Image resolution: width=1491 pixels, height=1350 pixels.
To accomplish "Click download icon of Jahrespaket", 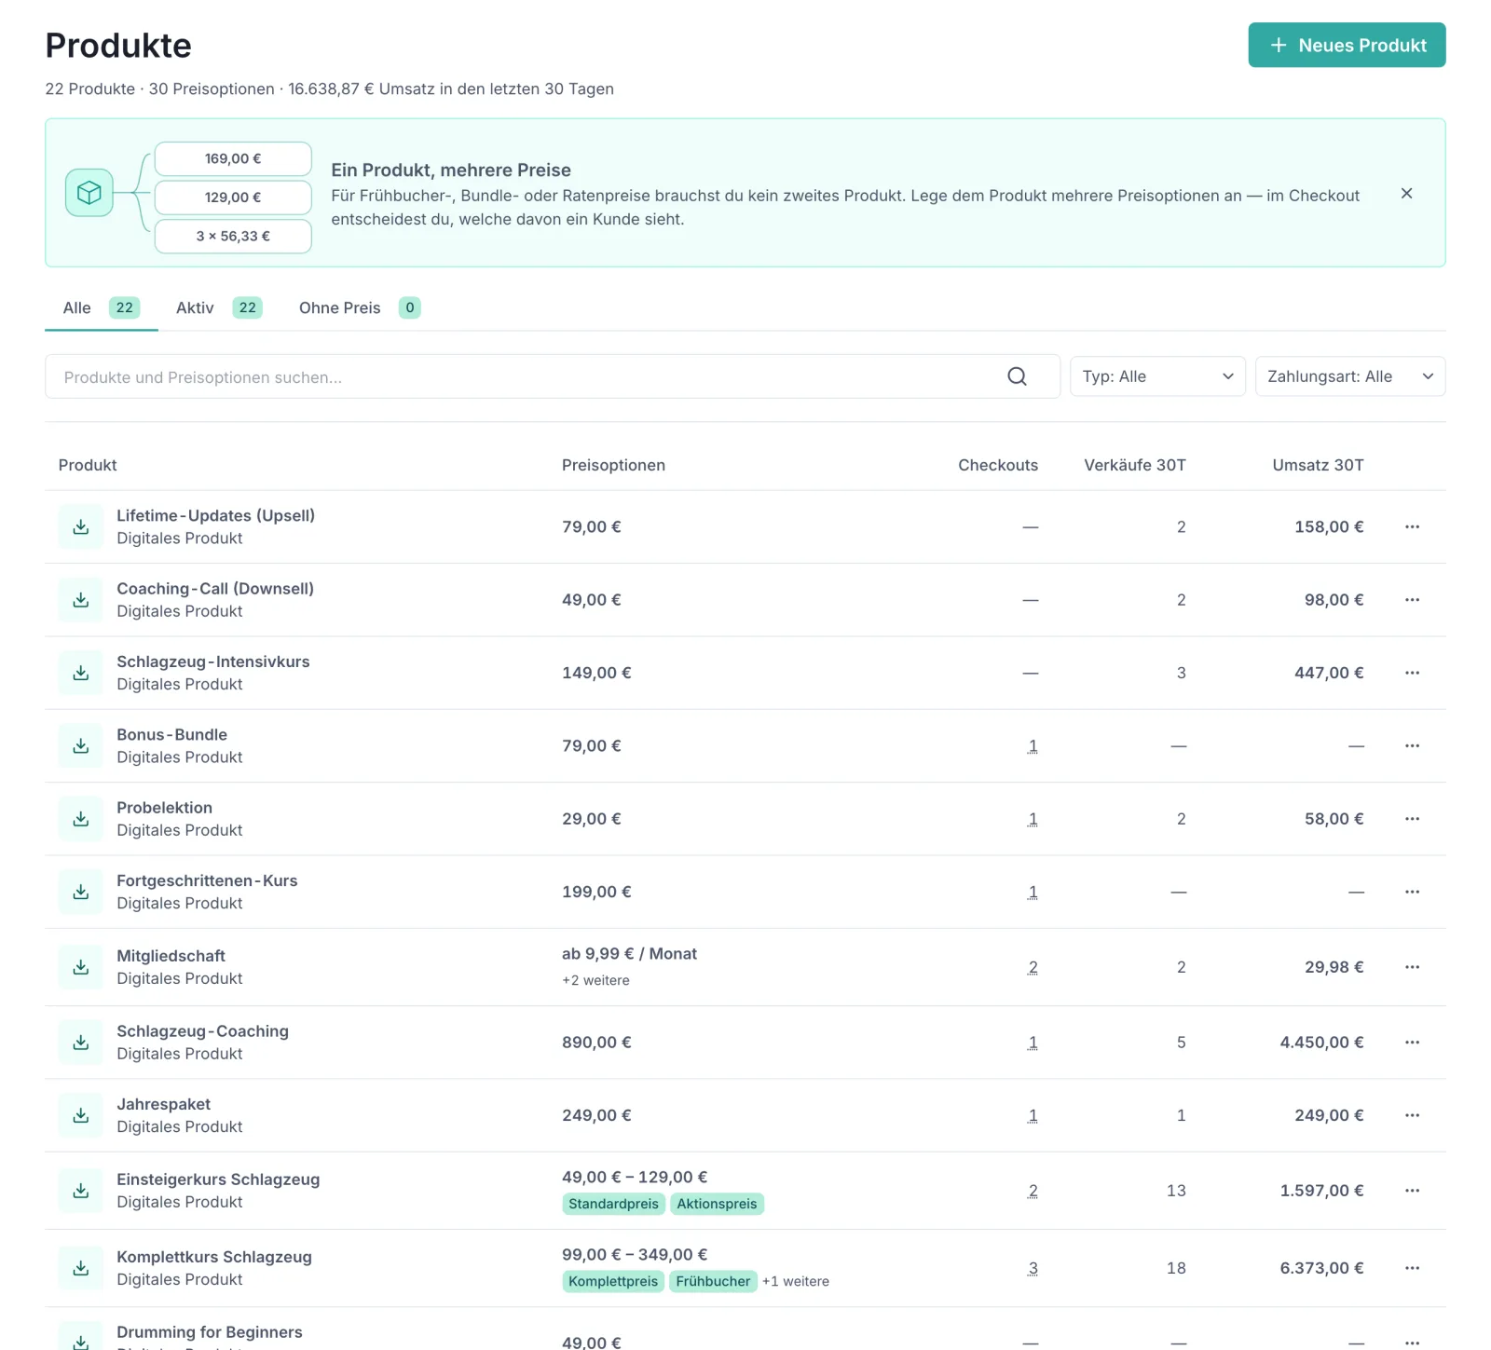I will coord(81,1115).
